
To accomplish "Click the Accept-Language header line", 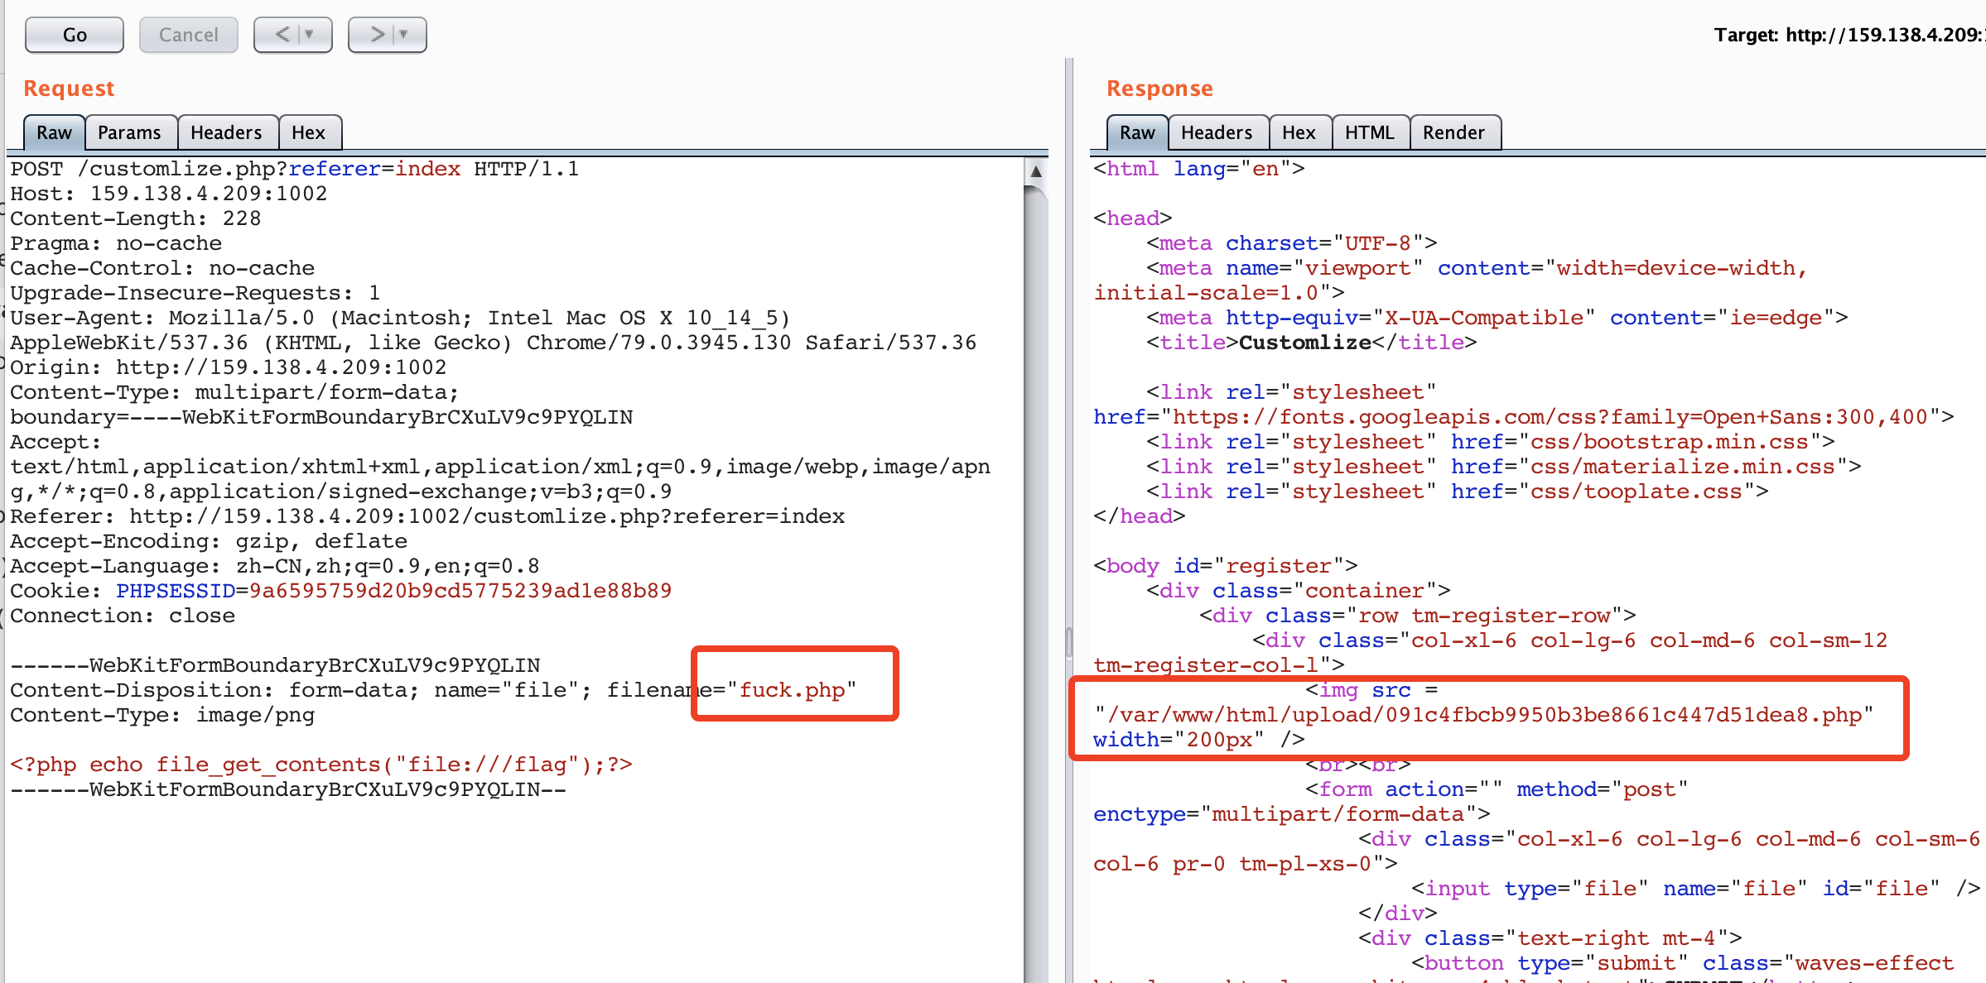I will 274,566.
